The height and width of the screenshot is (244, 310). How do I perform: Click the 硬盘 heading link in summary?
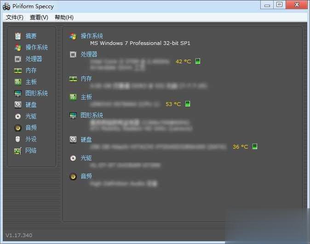(x=86, y=139)
